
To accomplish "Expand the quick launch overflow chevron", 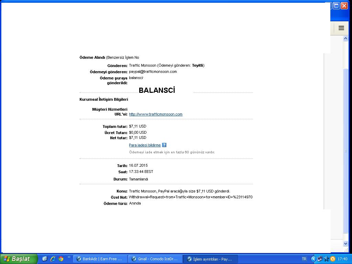I will (x=69, y=257).
